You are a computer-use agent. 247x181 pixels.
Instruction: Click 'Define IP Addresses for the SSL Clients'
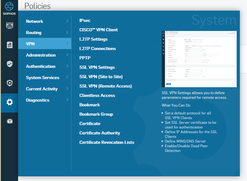click(191, 134)
